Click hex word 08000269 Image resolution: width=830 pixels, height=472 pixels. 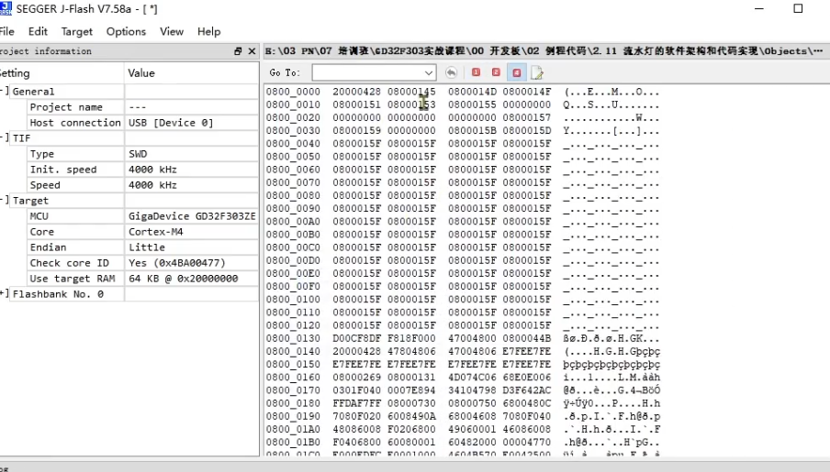(357, 377)
